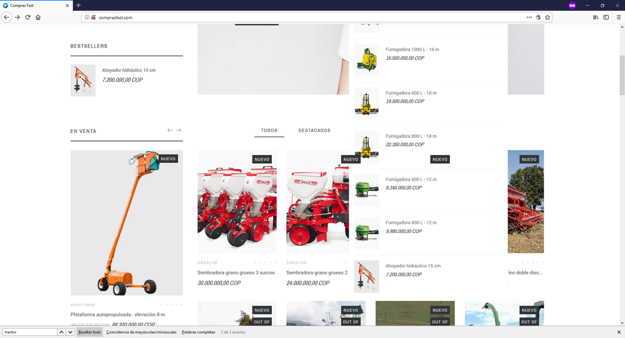Open Fumigadora 800 L - 12 m

(411, 223)
